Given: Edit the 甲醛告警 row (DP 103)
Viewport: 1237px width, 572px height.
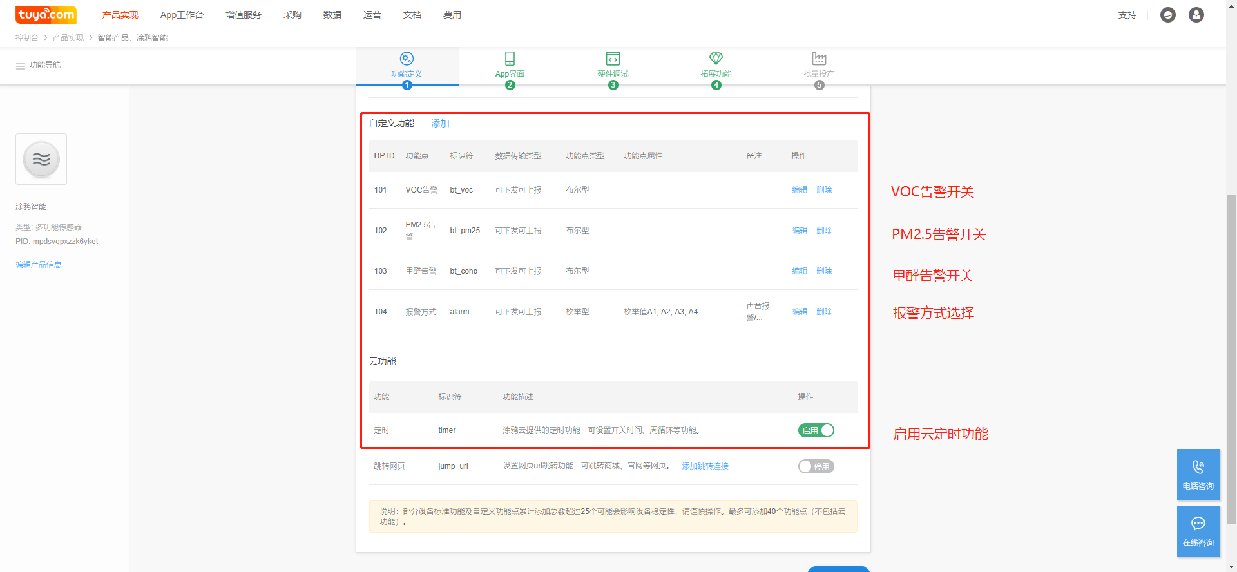Looking at the screenshot, I should [800, 271].
